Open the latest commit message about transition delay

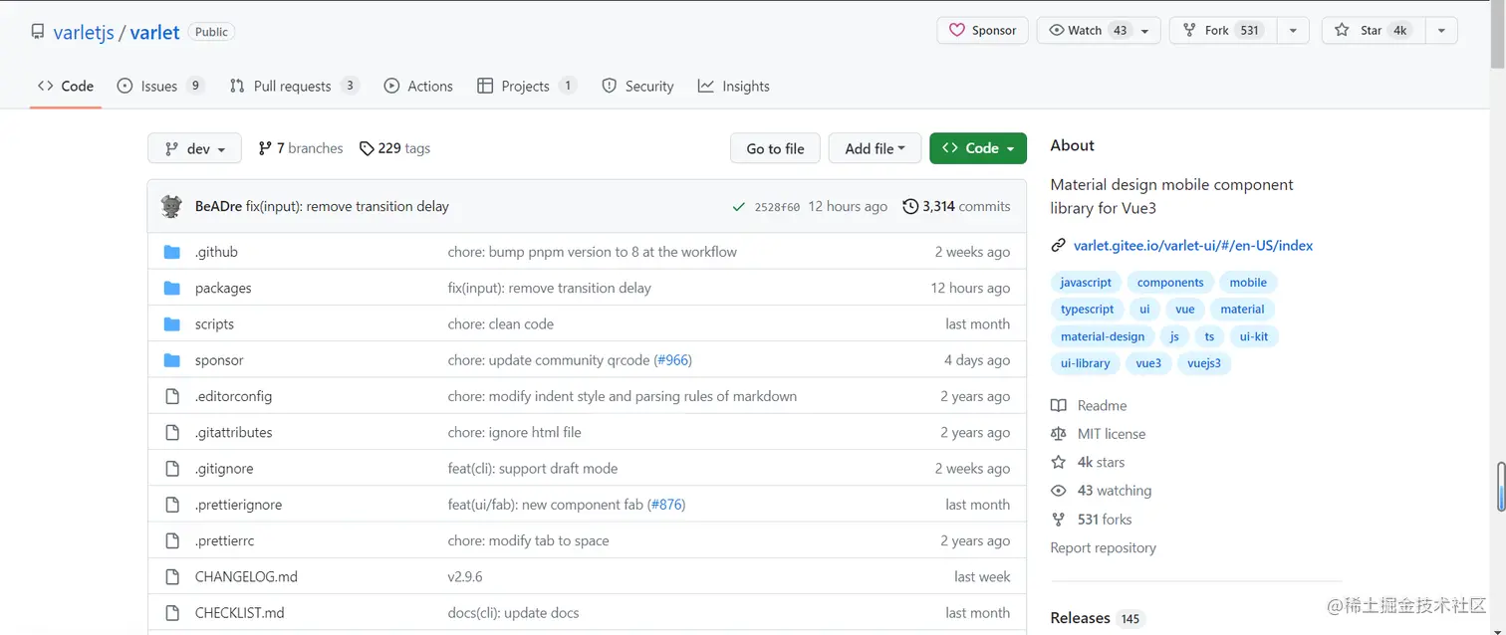click(348, 206)
